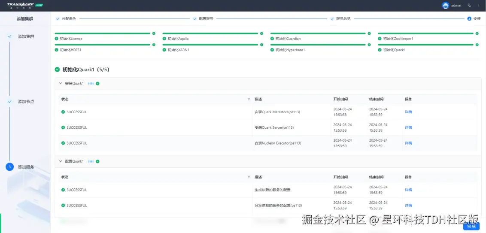Click status icon of 生成依赖的服务的配置 row

(63, 190)
